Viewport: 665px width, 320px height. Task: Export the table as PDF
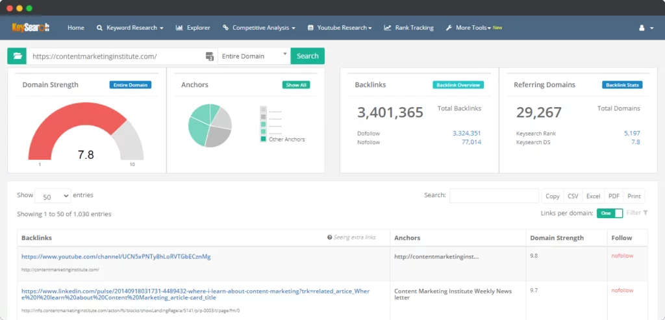point(614,196)
